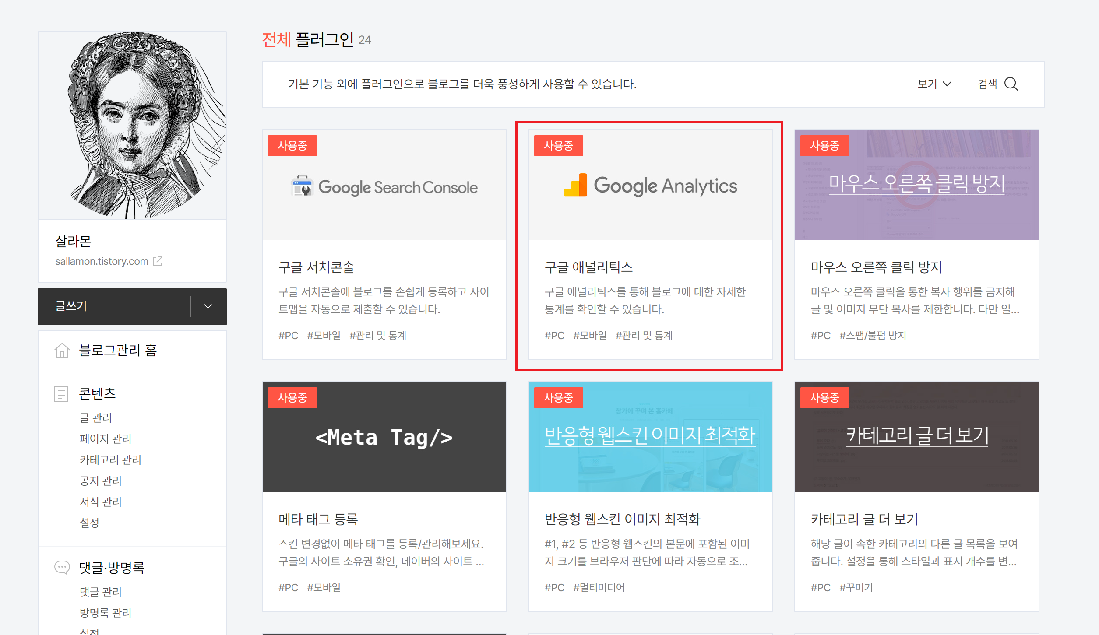The height and width of the screenshot is (635, 1099).
Task: Click the Google Analytics logo icon
Action: tap(575, 186)
